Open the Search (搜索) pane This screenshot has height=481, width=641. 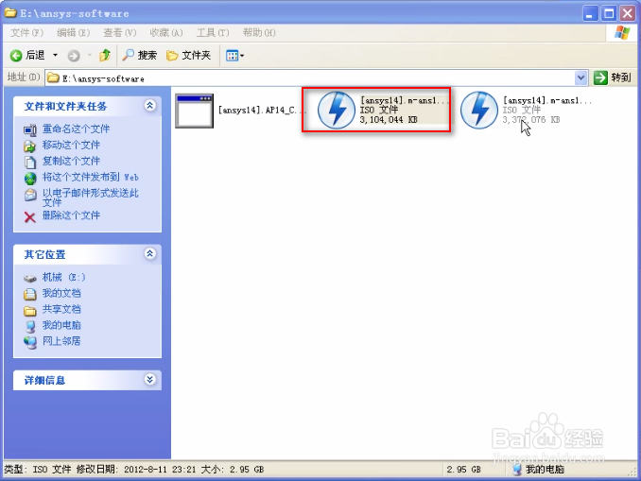point(139,55)
